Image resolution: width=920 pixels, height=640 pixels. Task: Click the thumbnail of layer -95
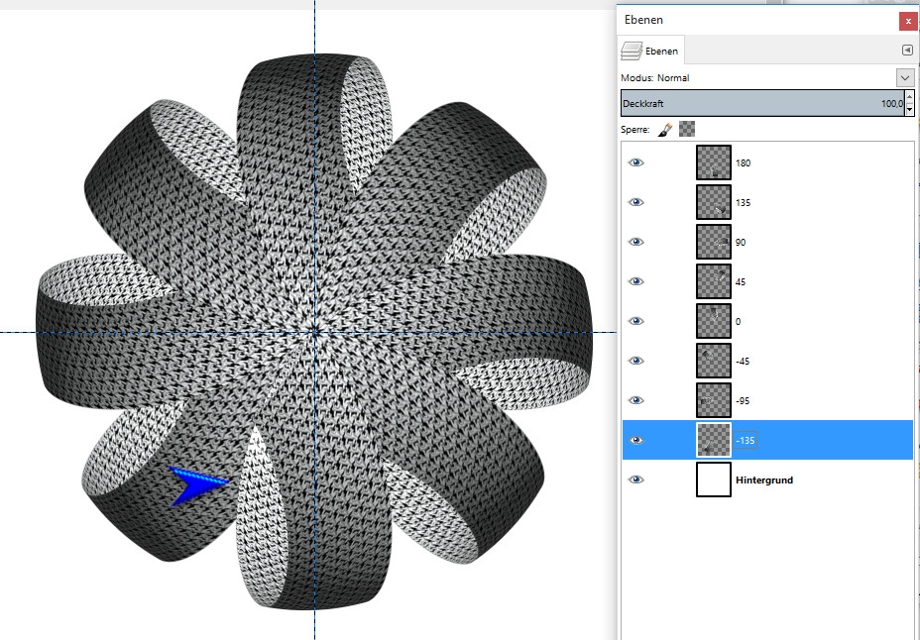[x=713, y=400]
